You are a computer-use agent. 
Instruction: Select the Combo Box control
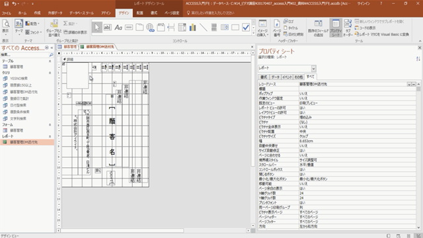click(x=182, y=27)
